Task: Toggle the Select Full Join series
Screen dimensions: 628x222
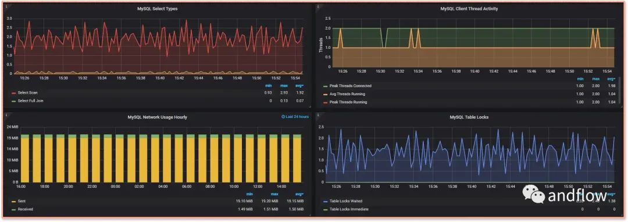Action: (30, 101)
